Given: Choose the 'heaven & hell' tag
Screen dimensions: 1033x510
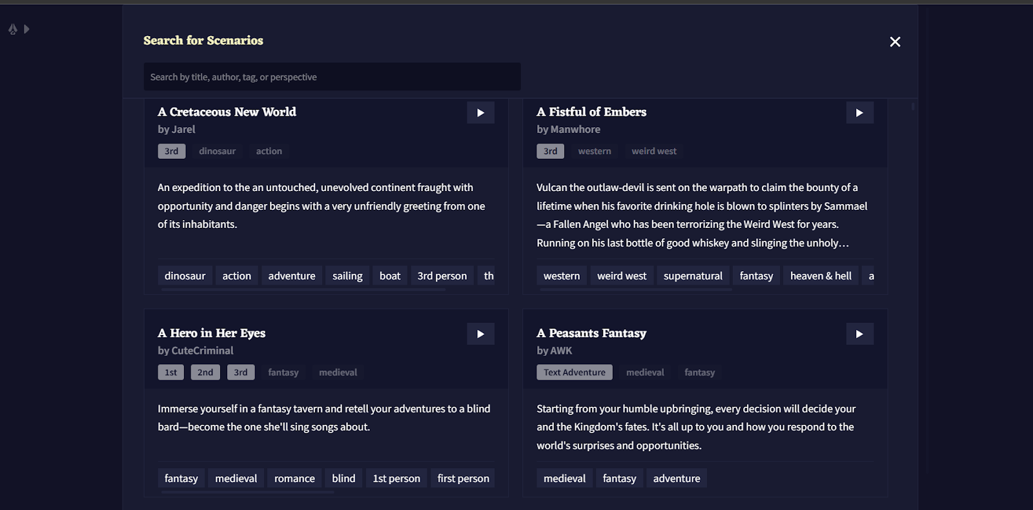Looking at the screenshot, I should 821,276.
